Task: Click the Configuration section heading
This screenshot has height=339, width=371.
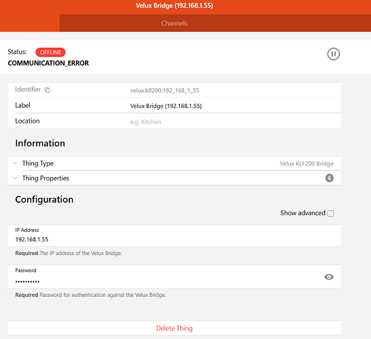Action: (44, 199)
